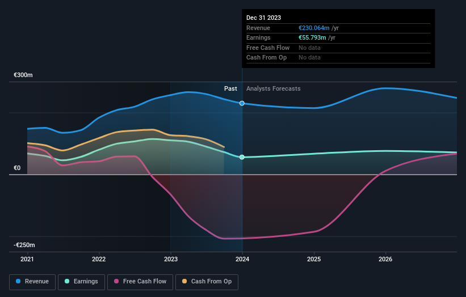The width and height of the screenshot is (466, 297).
Task: Click the 2023 x-axis label
Action: [x=171, y=259]
